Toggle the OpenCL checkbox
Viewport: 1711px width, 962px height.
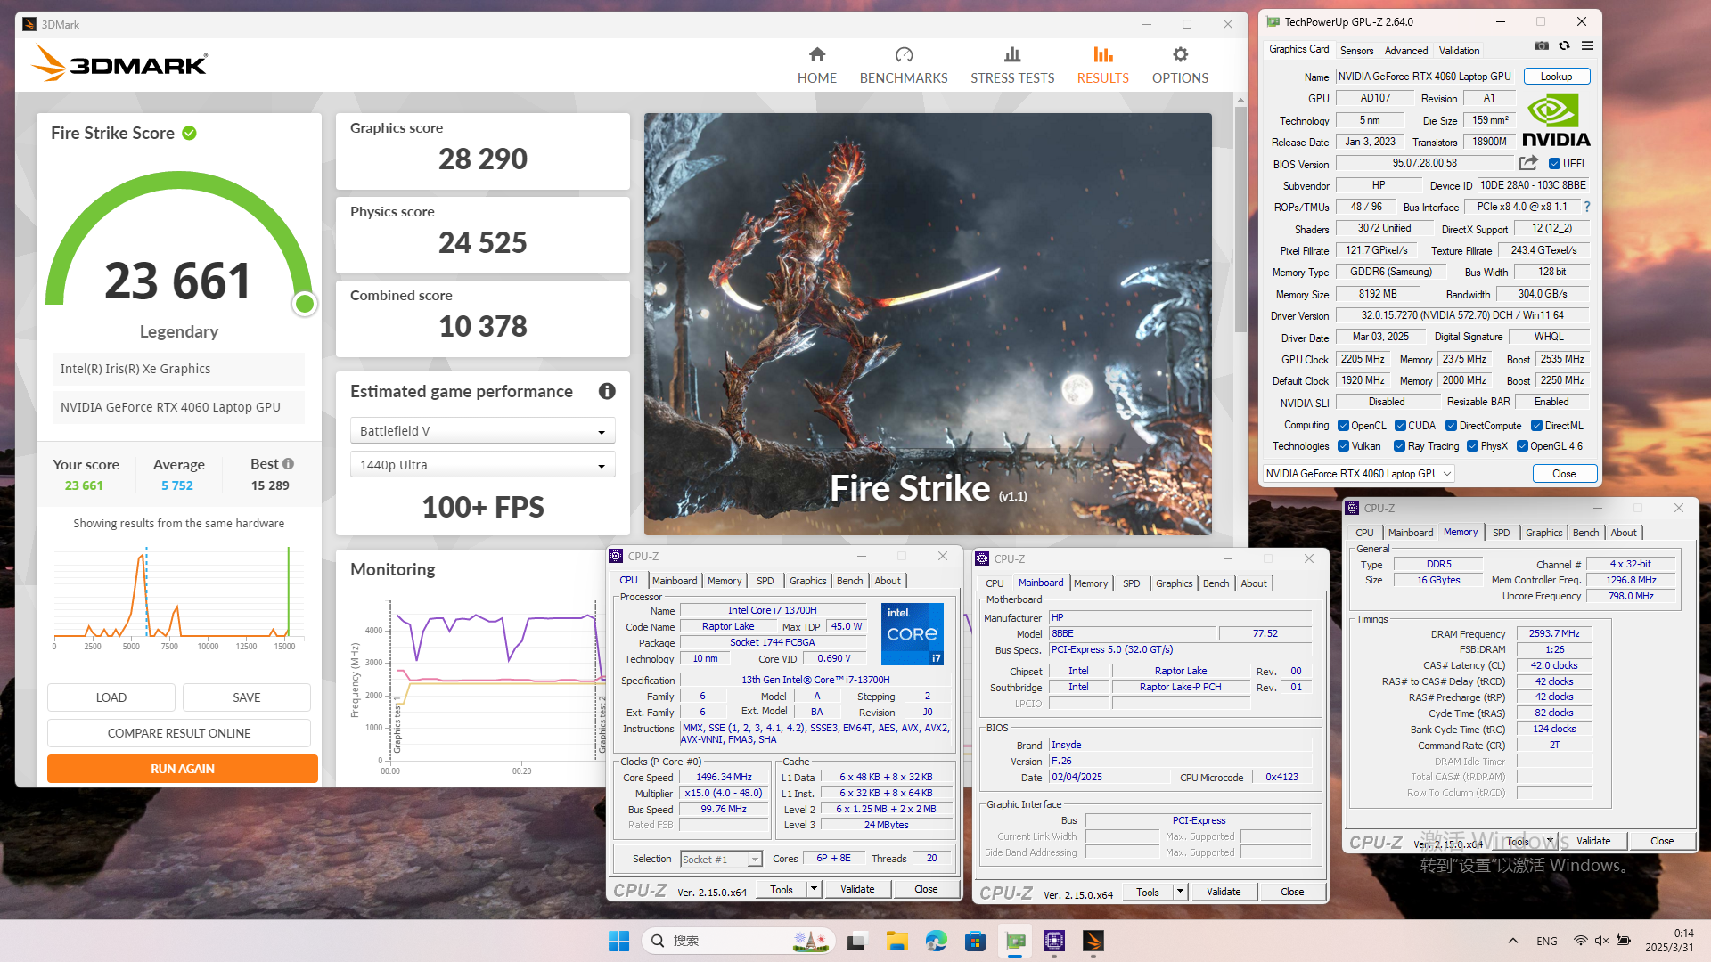[x=1343, y=426]
